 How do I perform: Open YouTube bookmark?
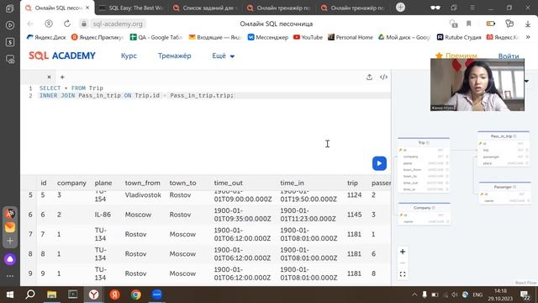tap(308, 37)
